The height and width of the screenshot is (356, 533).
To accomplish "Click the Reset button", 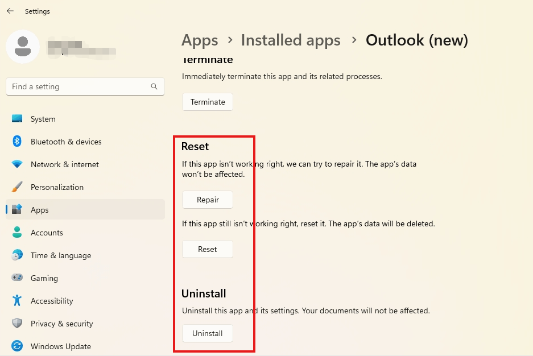I will click(x=208, y=249).
